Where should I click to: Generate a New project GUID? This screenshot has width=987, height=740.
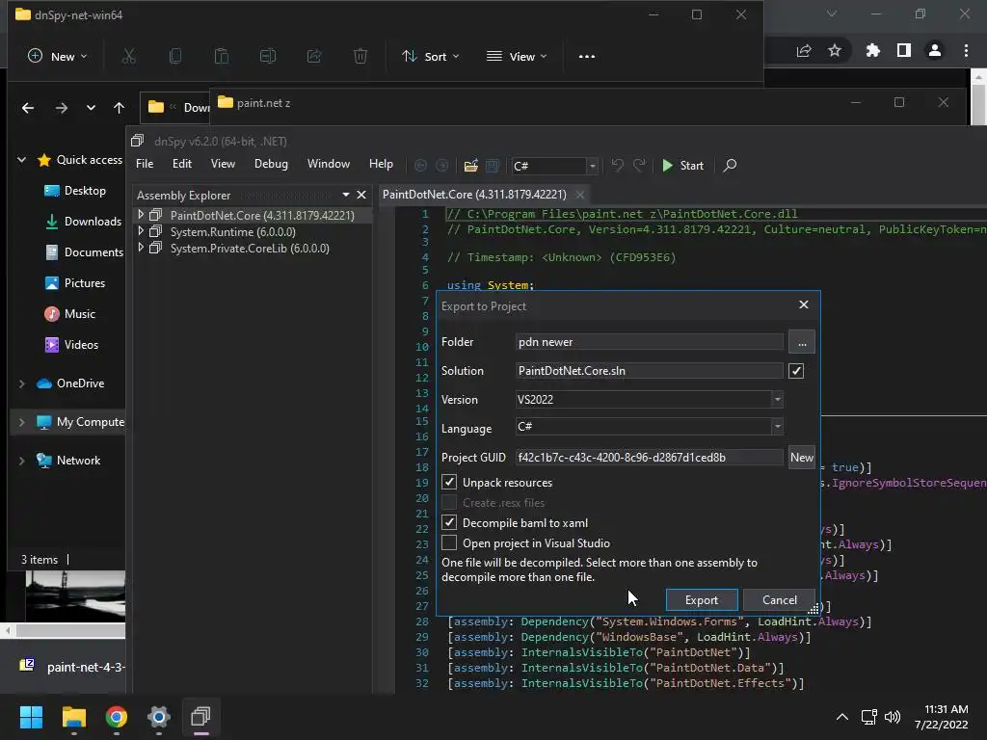(x=801, y=458)
